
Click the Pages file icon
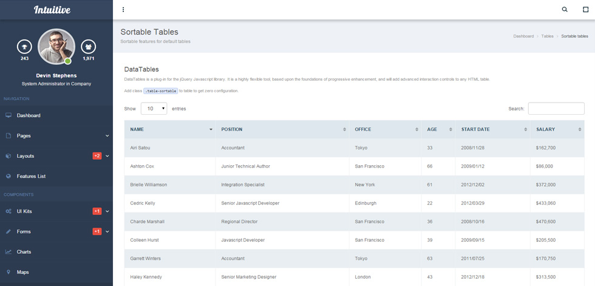[8, 136]
